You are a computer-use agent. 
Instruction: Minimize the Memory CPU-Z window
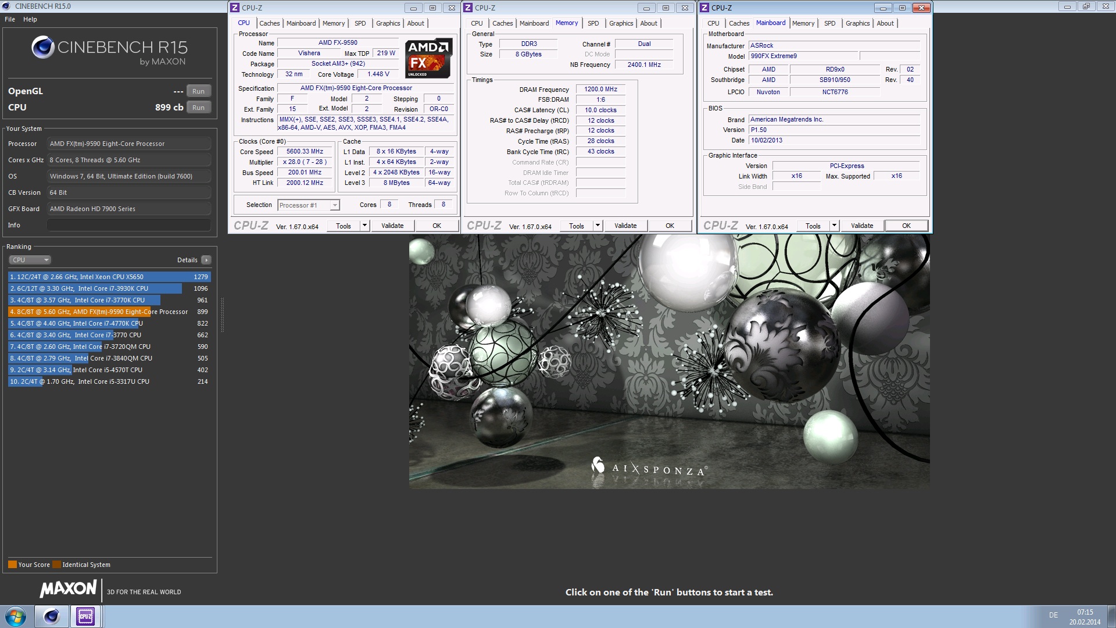(646, 8)
